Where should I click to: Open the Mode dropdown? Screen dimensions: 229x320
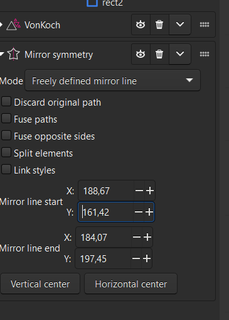(x=112, y=80)
